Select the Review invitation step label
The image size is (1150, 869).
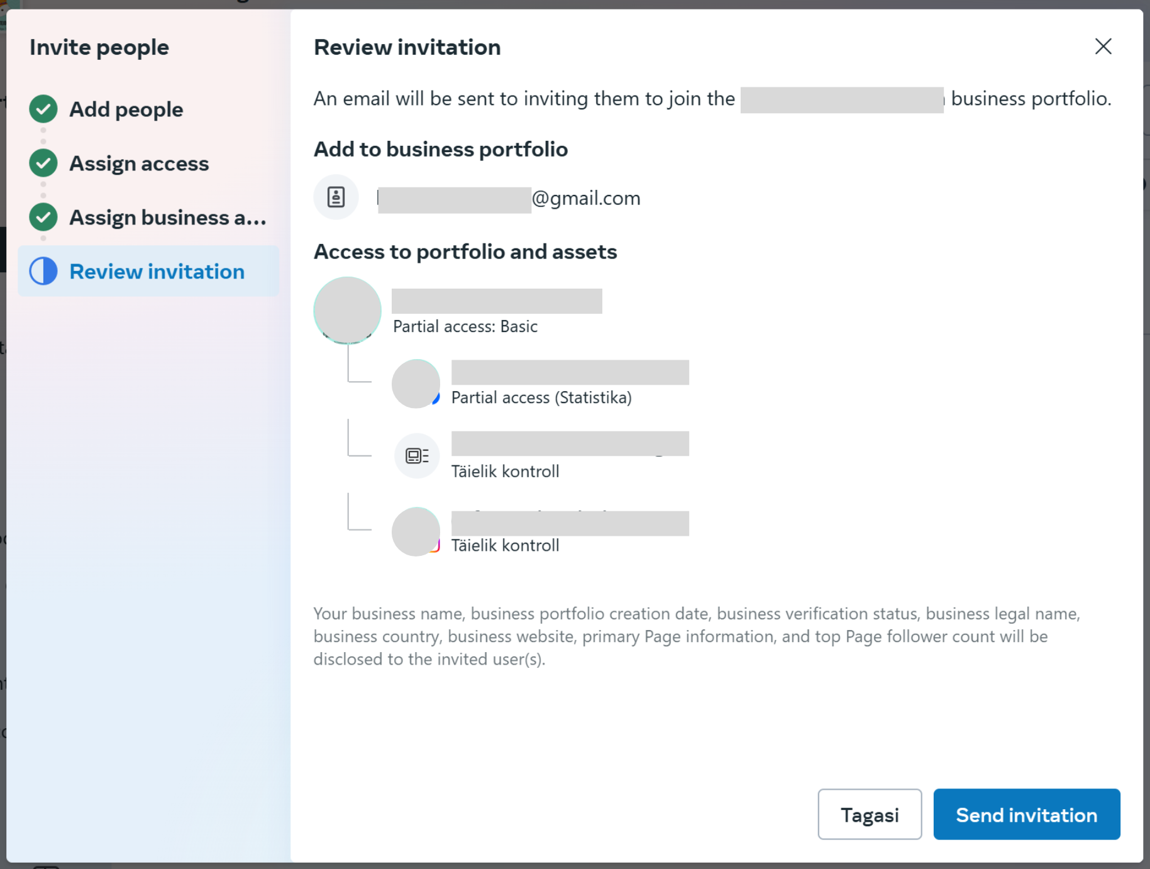click(157, 272)
